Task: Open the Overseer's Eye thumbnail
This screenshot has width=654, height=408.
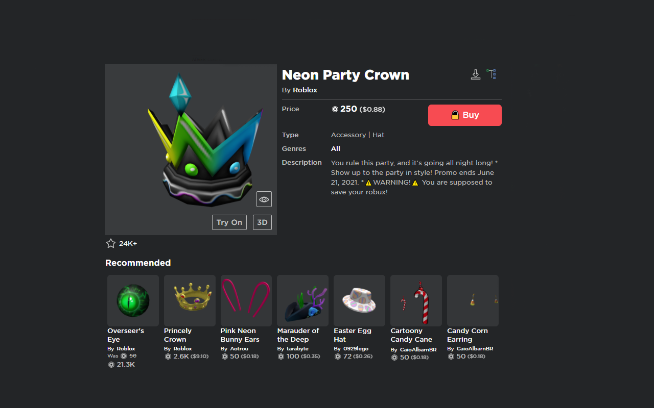Action: coord(133,301)
